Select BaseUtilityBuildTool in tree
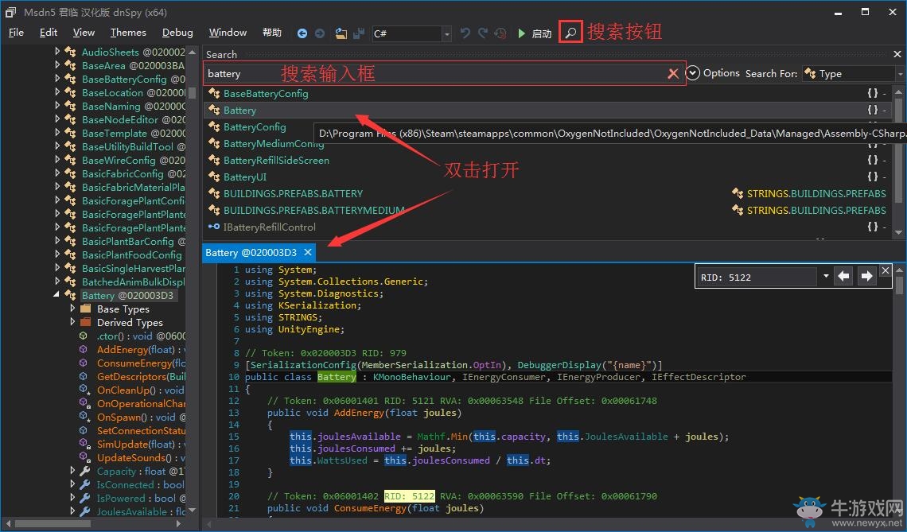 pos(134,146)
